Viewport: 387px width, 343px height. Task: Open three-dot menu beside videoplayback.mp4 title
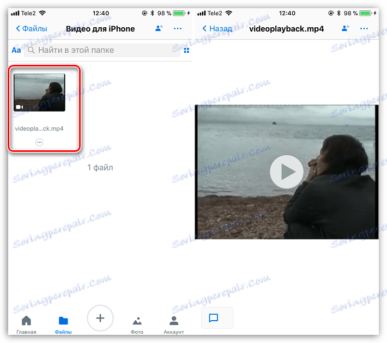click(x=364, y=29)
